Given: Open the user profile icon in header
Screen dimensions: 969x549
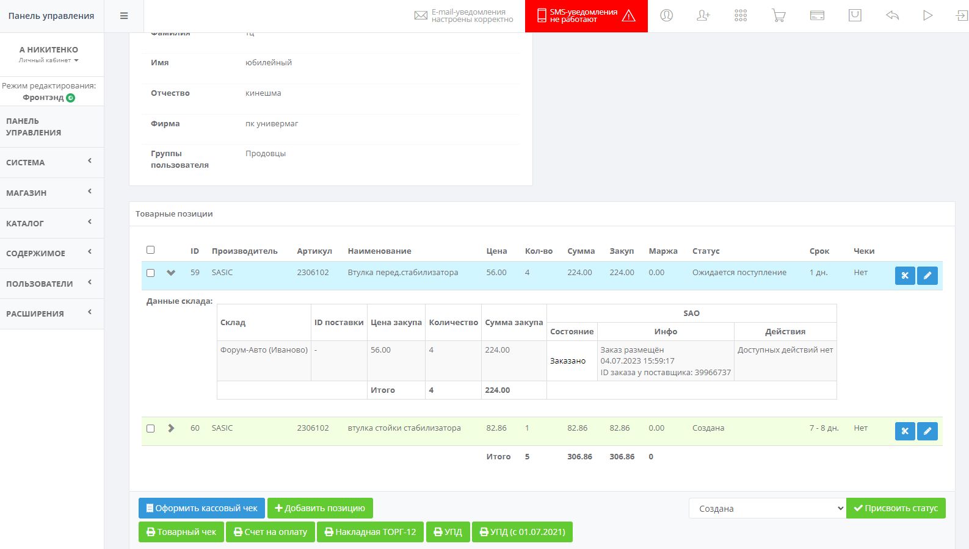Looking at the screenshot, I should tap(666, 16).
